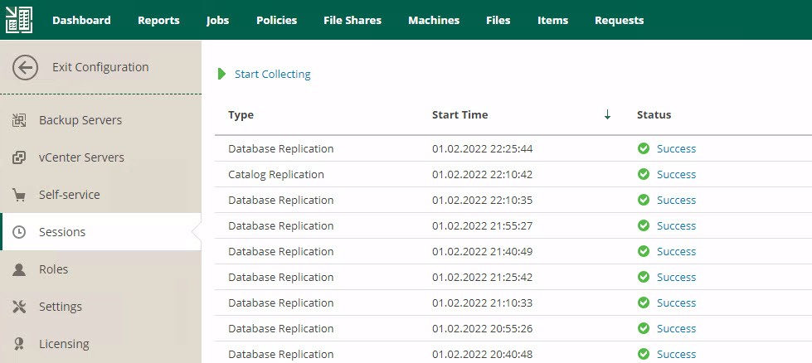Click the Exit Configuration back arrow icon
The height and width of the screenshot is (363, 812).
26,67
